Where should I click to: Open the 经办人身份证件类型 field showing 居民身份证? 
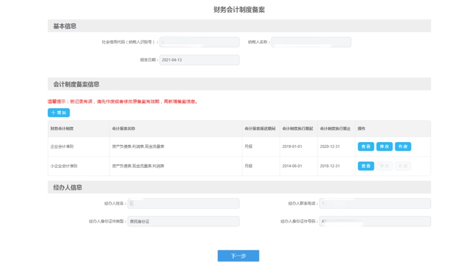tap(183, 221)
